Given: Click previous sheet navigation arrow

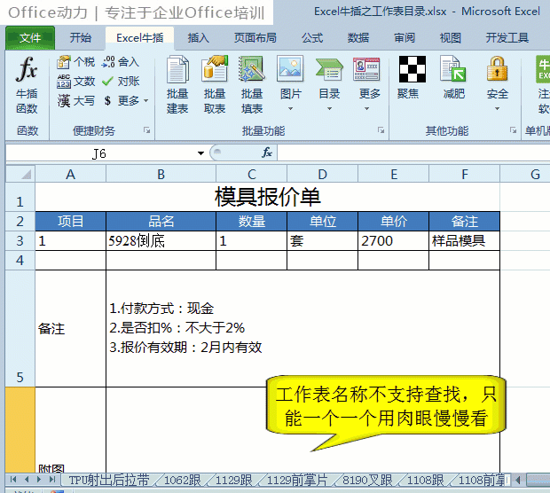Looking at the screenshot, I should tap(27, 480).
